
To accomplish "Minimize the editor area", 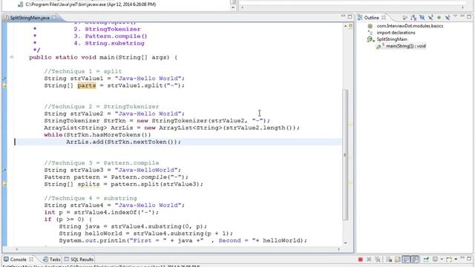I will tap(343, 16).
